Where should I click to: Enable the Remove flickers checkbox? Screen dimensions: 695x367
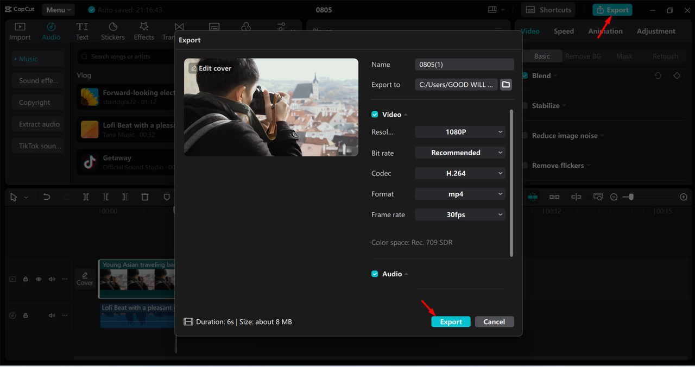525,166
